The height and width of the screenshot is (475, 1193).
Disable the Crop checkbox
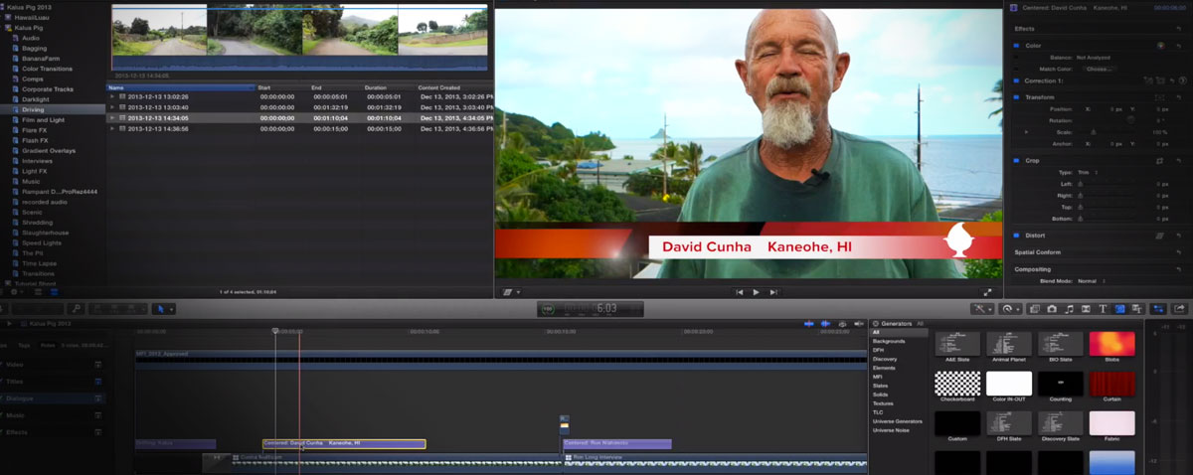tap(1016, 161)
